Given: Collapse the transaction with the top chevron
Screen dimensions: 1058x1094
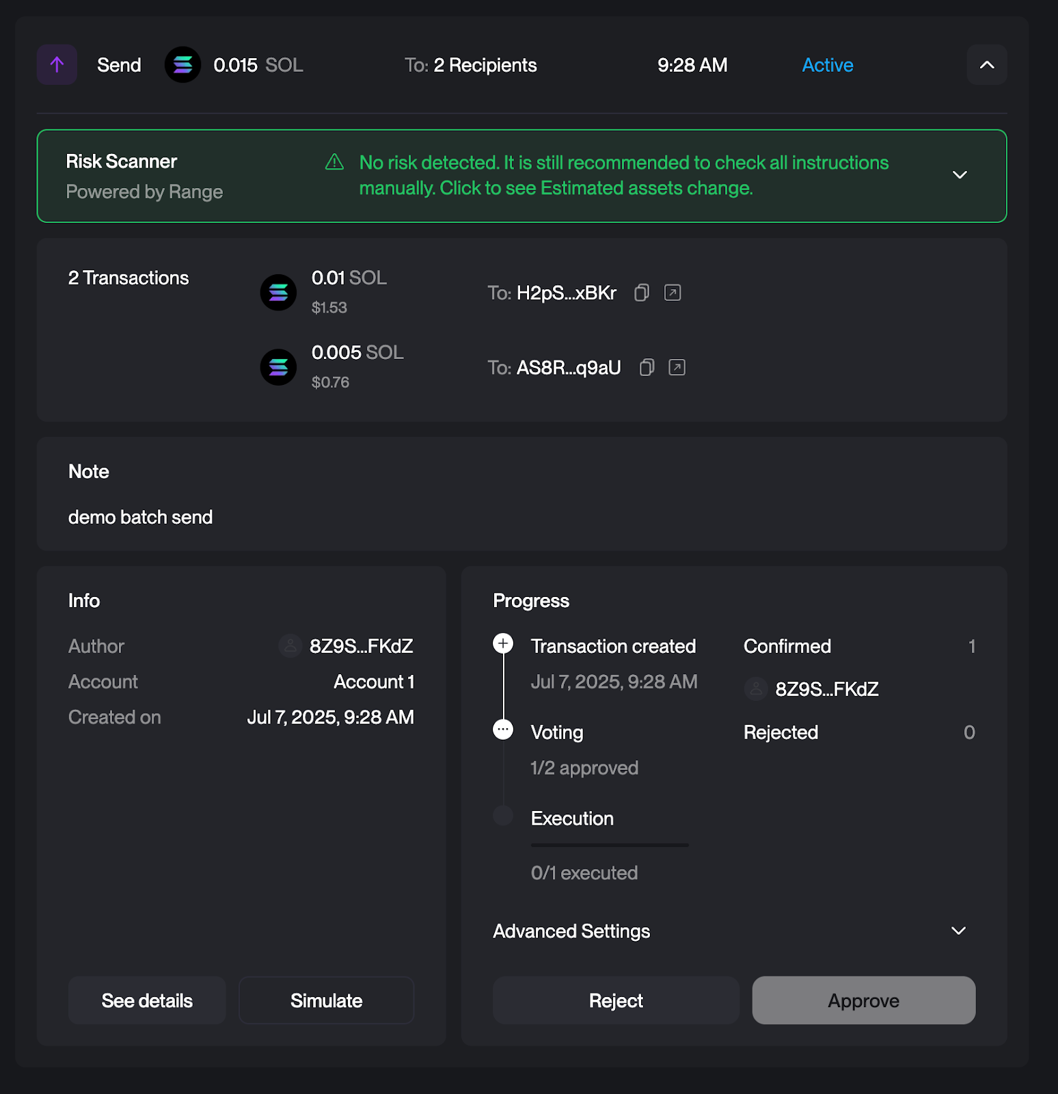Looking at the screenshot, I should (987, 65).
